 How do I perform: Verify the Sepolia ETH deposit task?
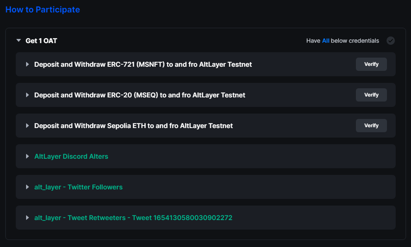(371, 126)
